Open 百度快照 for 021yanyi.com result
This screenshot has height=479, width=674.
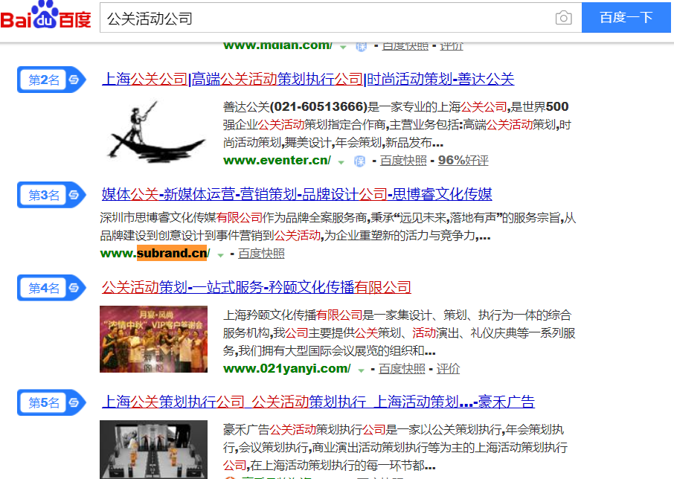pos(402,369)
